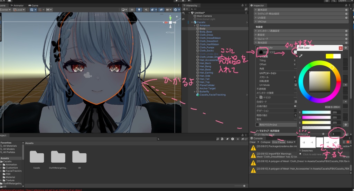354x191 pixels.
Task: Lock the Hierarchy panel with padlock icon
Action: [242, 5]
